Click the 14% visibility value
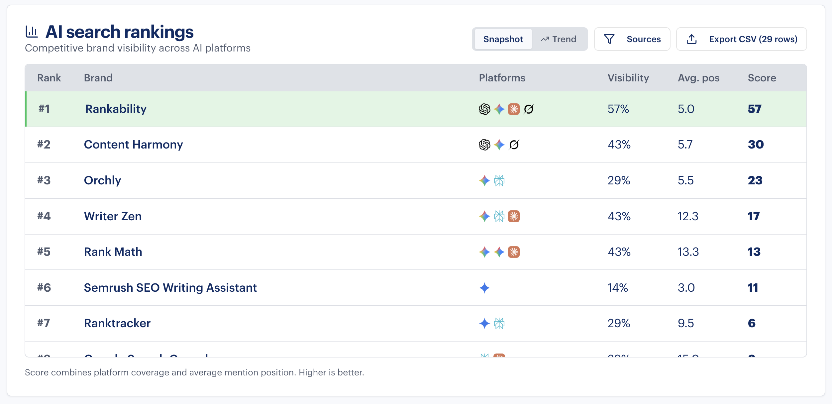The image size is (832, 404). tap(618, 288)
